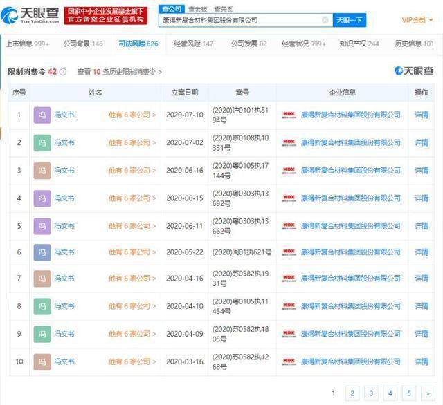
Task: Click the 冯 avatar icon in row 8
Action: coord(42,306)
